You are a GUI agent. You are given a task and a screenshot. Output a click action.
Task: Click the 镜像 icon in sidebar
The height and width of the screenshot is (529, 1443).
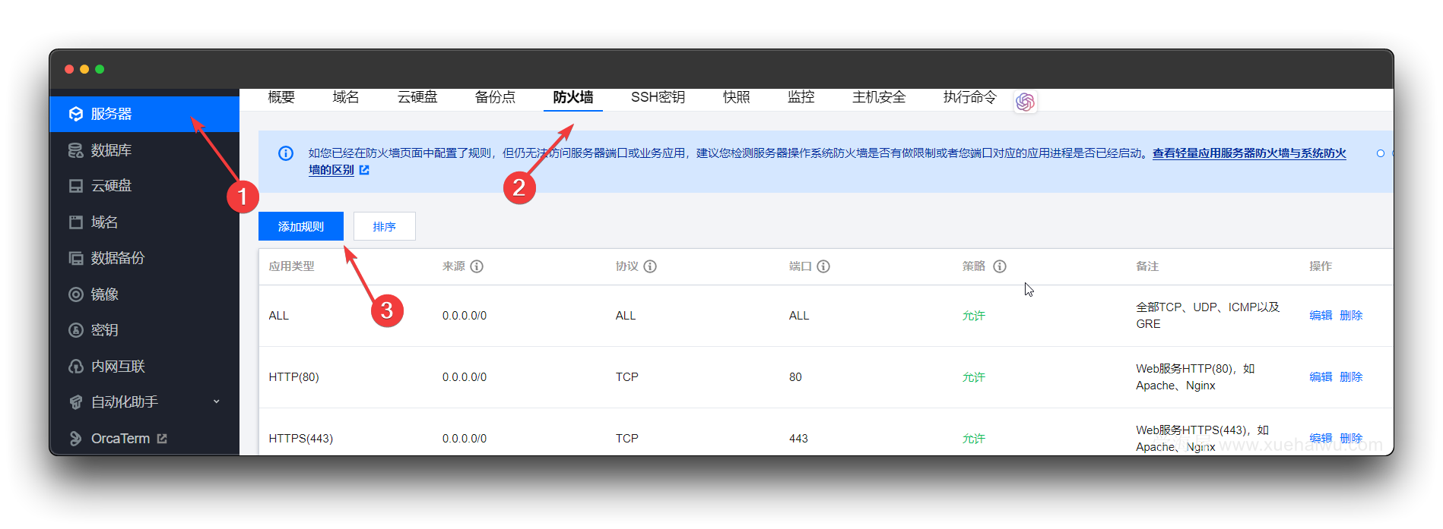75,294
